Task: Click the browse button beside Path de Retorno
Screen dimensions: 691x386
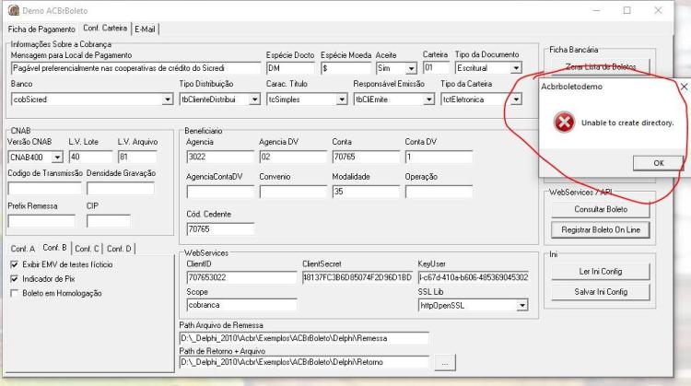Action: coord(445,363)
